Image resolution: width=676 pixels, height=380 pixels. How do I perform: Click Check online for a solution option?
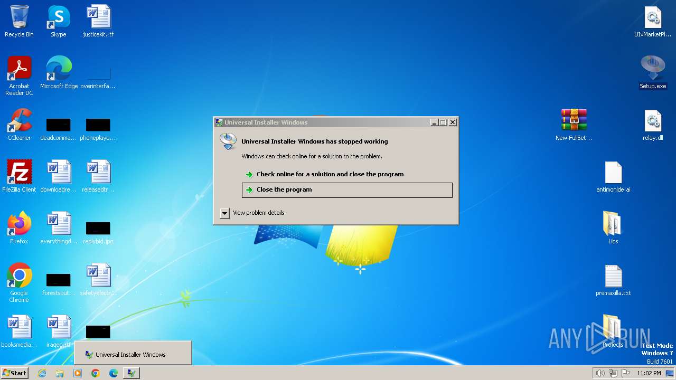(x=346, y=174)
